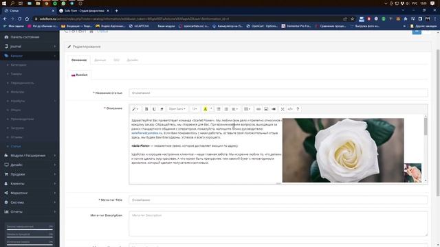Click the Название статьи input field
Viewport: 440px width, 247px height.
pyautogui.click(x=278, y=93)
